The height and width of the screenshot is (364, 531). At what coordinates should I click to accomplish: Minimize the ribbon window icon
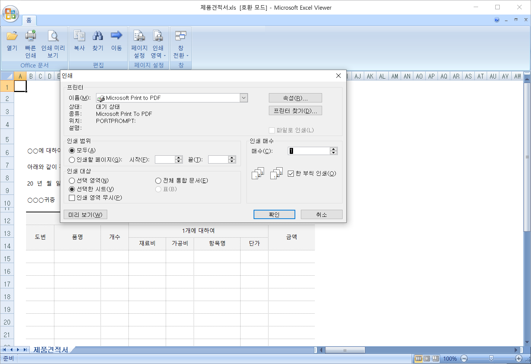point(506,20)
